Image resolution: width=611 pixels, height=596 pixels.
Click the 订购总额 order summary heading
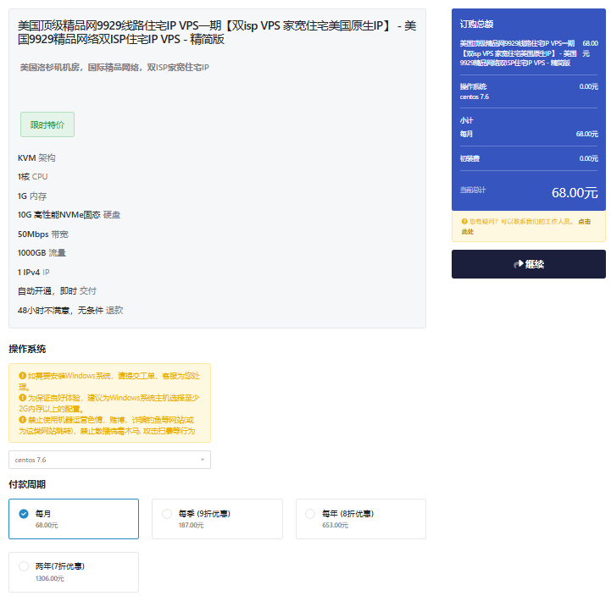click(476, 25)
